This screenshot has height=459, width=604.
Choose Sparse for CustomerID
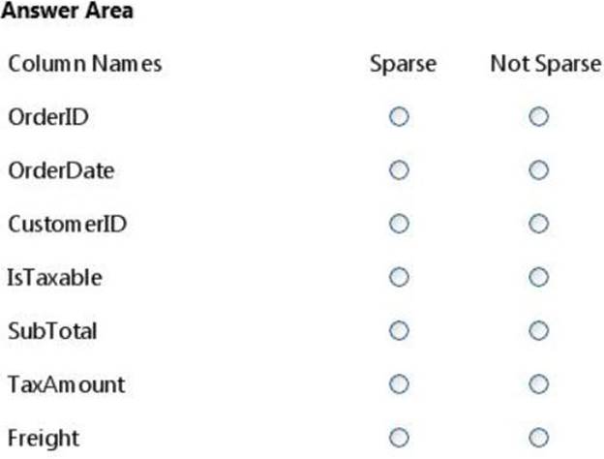coord(399,224)
